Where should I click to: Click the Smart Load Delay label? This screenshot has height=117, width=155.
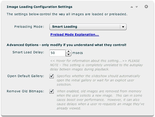tap(28, 52)
